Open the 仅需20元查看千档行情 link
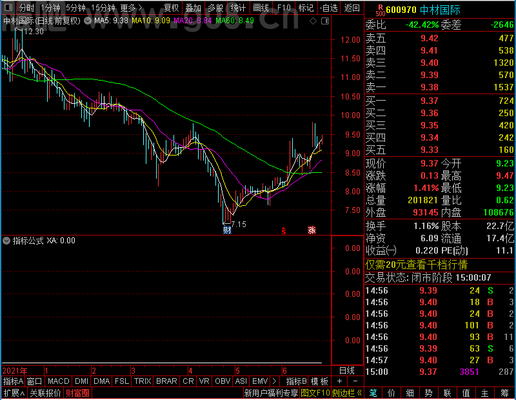516x400 pixels. [416, 265]
